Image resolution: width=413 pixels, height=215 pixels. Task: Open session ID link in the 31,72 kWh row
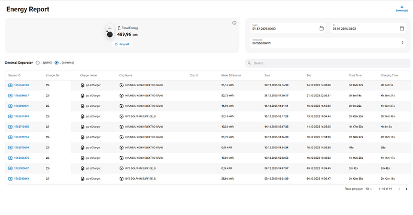[22, 137]
